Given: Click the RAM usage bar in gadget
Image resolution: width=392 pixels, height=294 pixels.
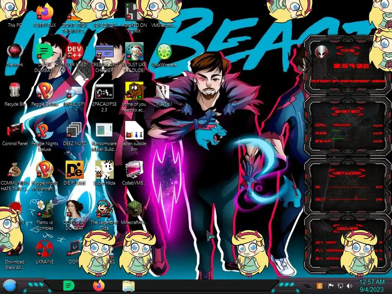Looking at the screenshot, I should (x=336, y=131).
